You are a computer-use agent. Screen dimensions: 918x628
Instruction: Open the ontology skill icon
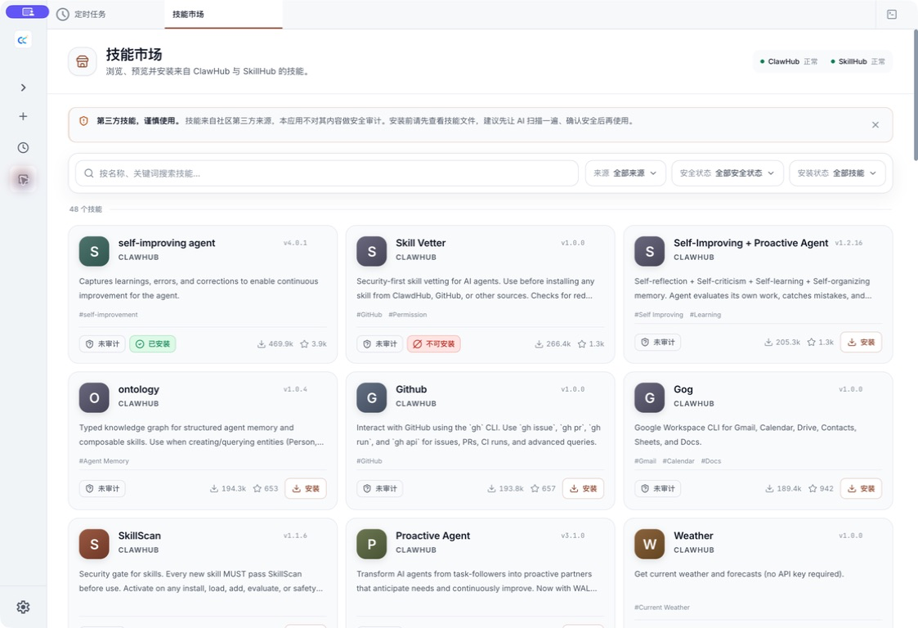tap(94, 397)
